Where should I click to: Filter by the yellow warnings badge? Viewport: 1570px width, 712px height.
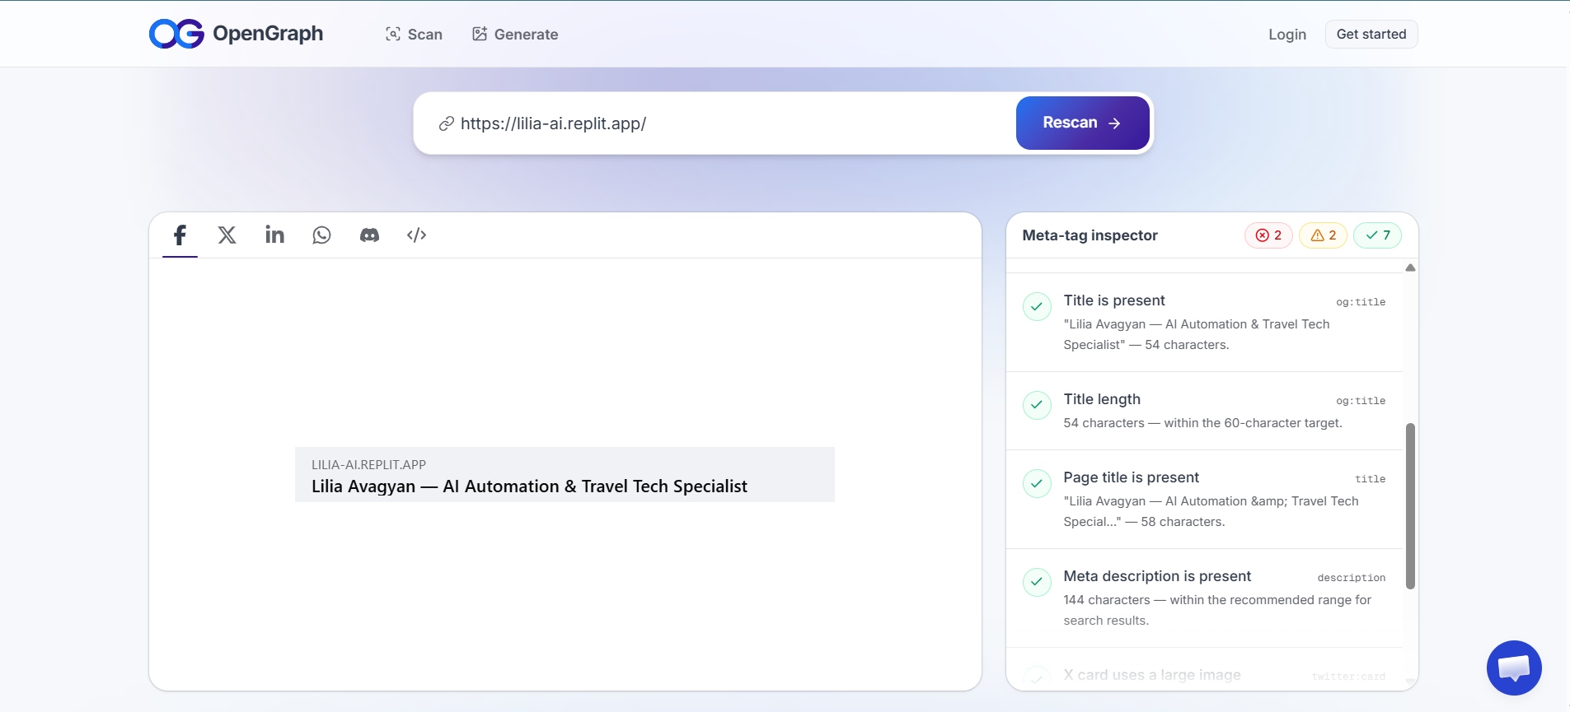1323,235
